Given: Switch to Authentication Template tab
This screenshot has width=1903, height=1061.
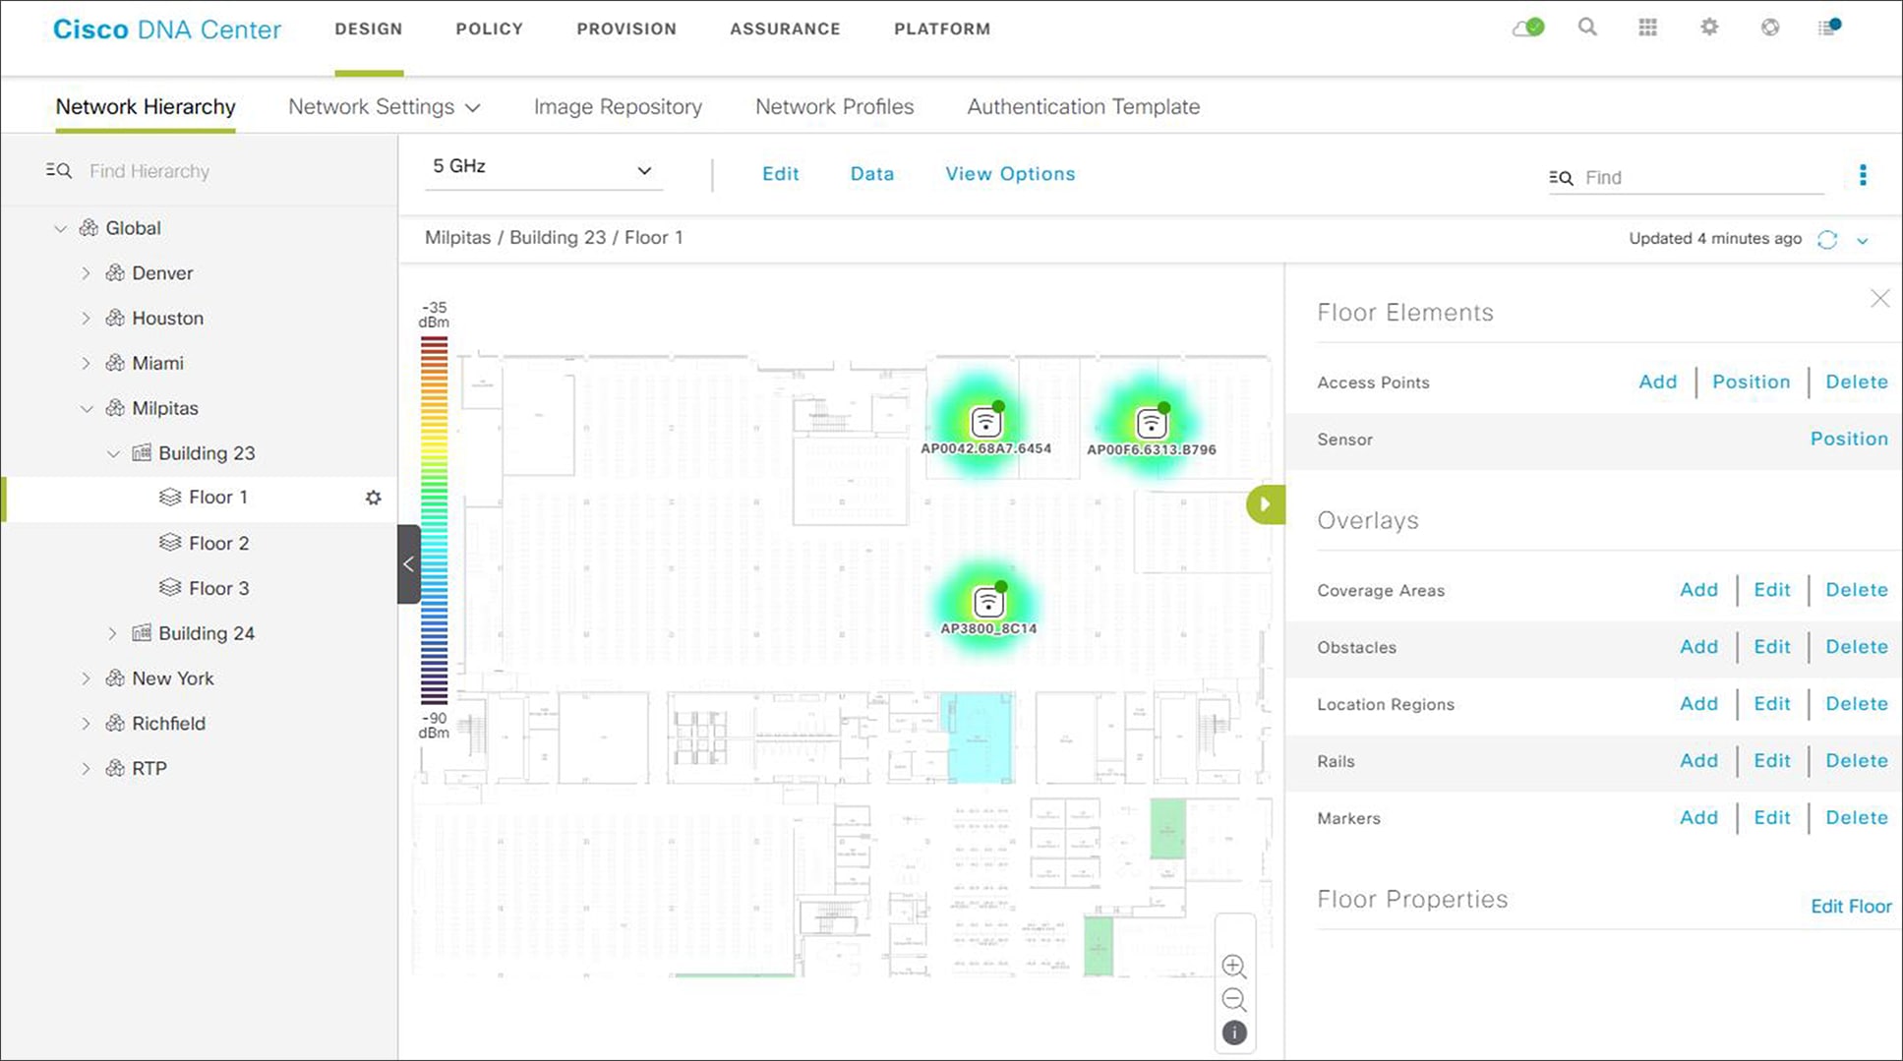Looking at the screenshot, I should tap(1084, 107).
